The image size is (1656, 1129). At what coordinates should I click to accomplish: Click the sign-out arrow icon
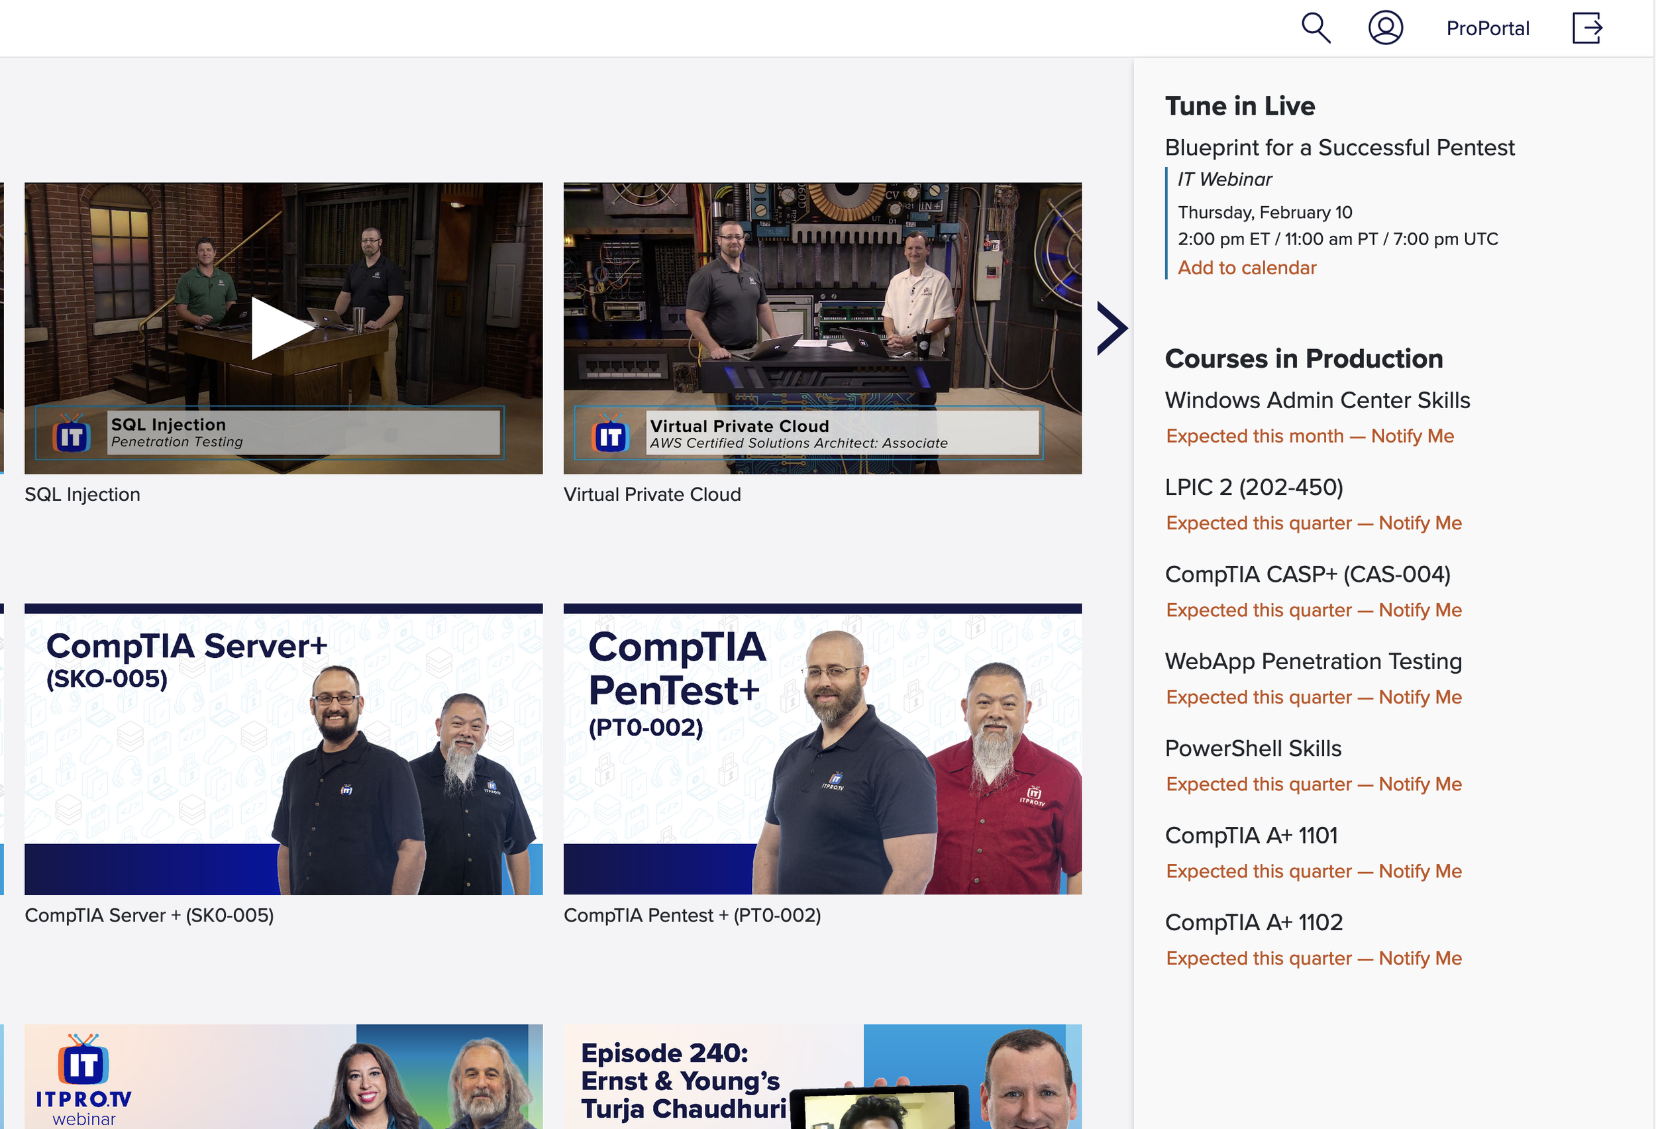pos(1588,28)
